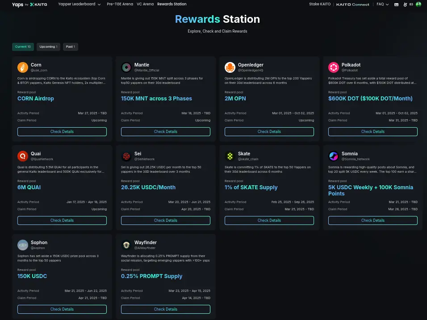Image resolution: width=427 pixels, height=320 pixels.
Task: Check Details for Skate rewards
Action: pyautogui.click(x=269, y=220)
